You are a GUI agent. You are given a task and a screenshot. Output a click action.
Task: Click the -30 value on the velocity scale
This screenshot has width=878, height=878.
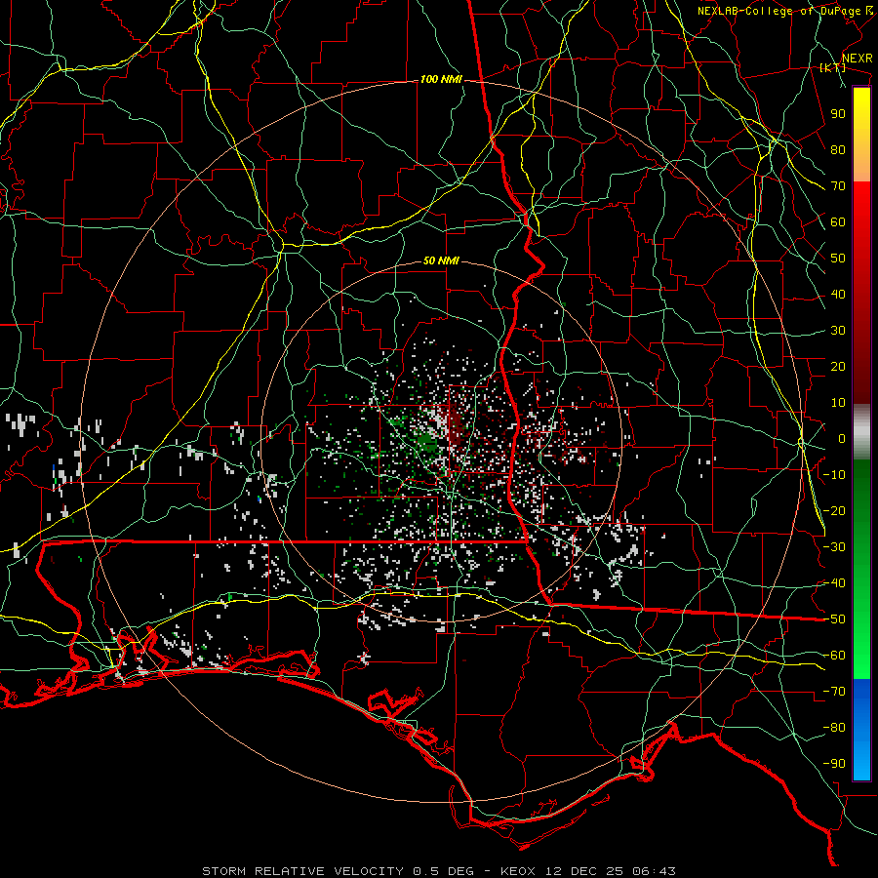coord(834,547)
